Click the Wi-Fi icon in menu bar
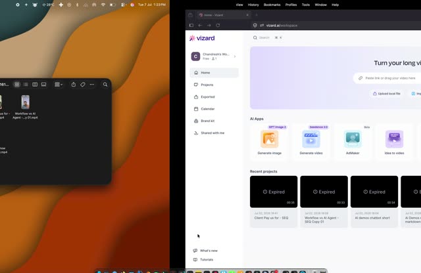The image size is (421, 273). click(x=103, y=5)
